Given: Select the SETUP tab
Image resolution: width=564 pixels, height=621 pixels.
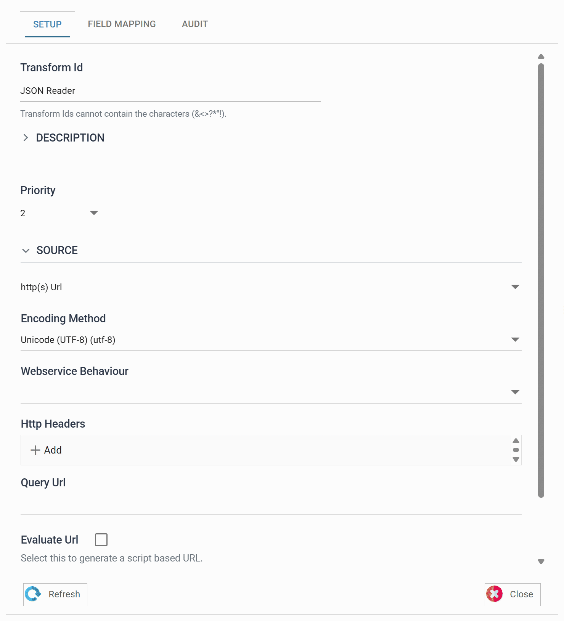Looking at the screenshot, I should click(x=47, y=24).
